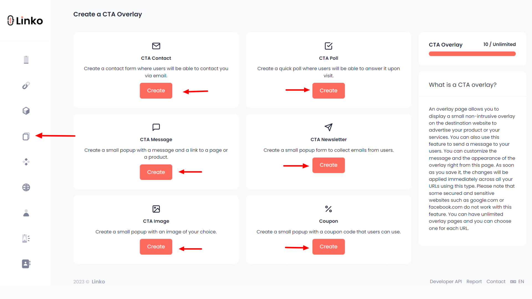The width and height of the screenshot is (532, 299).
Task: Select the four-diamond pixels sidebar icon
Action: (x=26, y=162)
